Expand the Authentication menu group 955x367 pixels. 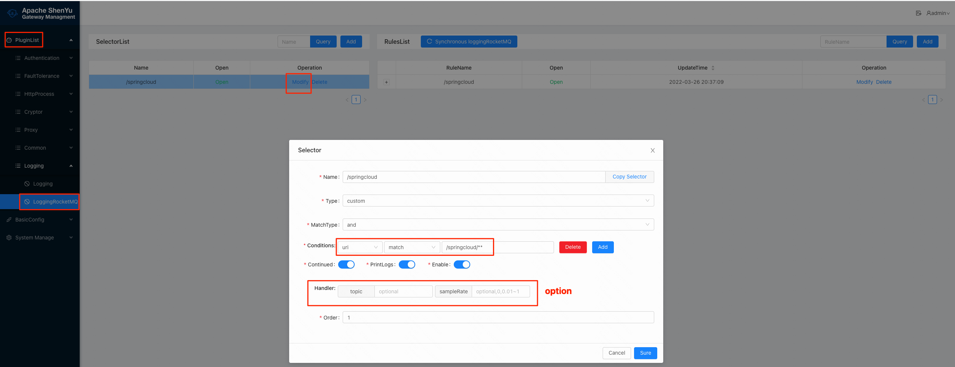pos(42,58)
